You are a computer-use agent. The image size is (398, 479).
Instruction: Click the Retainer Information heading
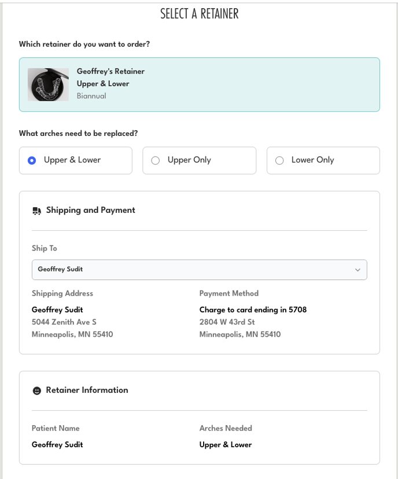tap(87, 390)
